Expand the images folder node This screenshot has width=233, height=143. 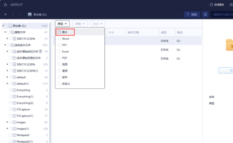[7, 122]
